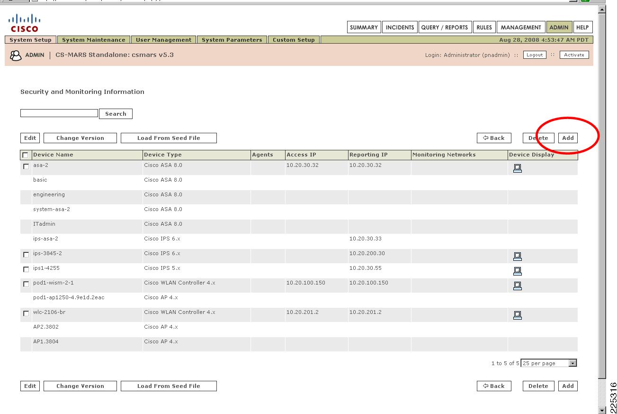Switch to QUERY / REPORTS tab
This screenshot has width=617, height=414.
(x=445, y=28)
